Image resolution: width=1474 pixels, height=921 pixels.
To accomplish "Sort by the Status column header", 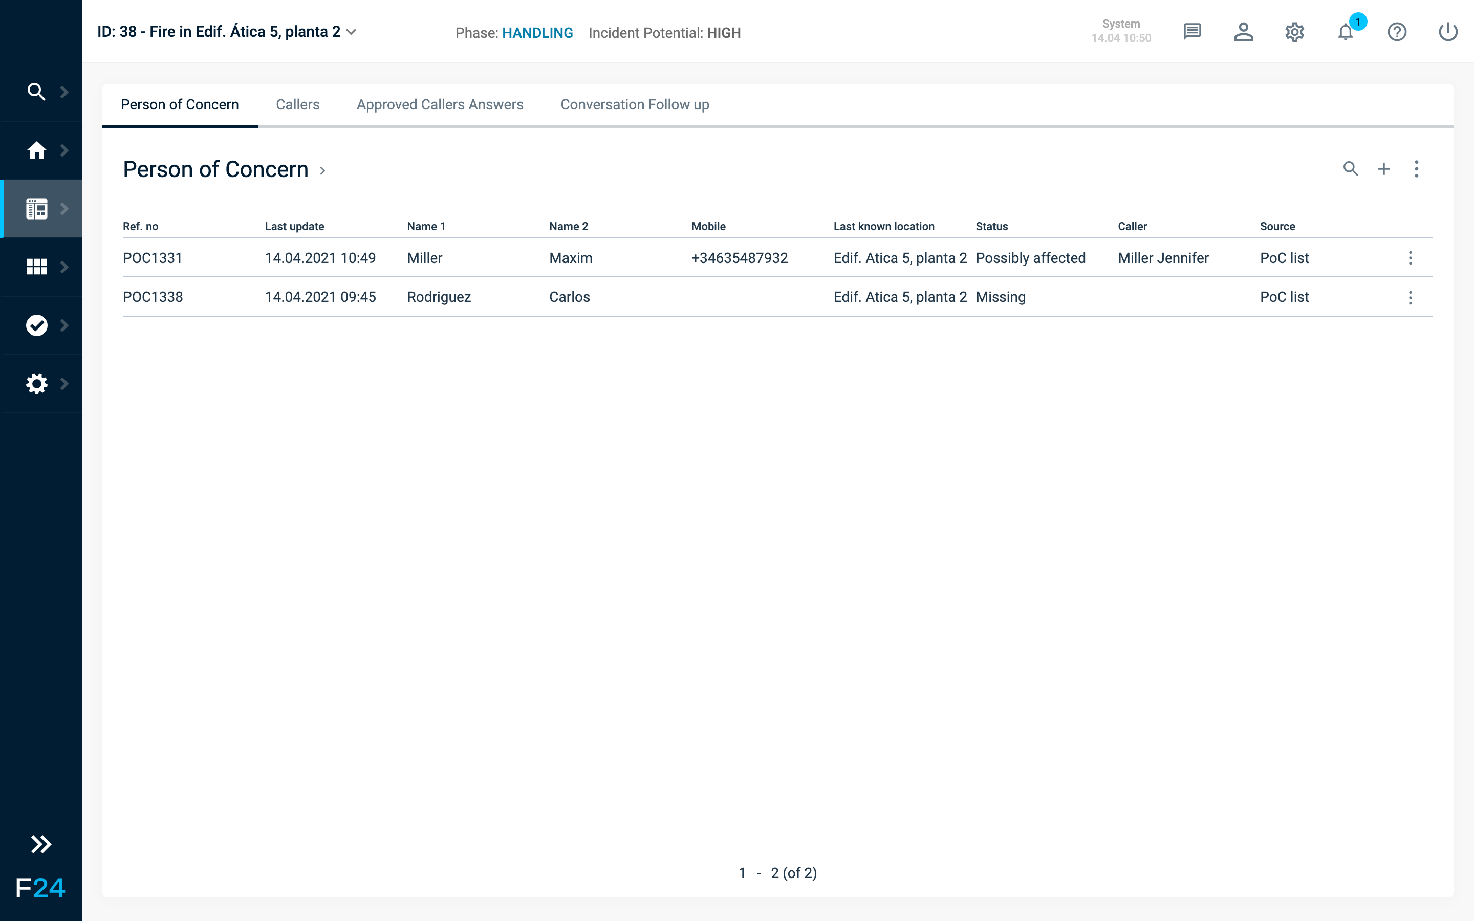I will [991, 227].
